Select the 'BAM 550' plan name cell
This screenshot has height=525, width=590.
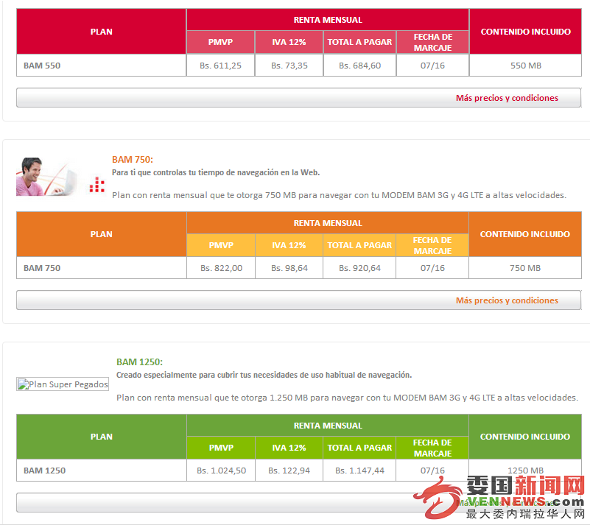[101, 66]
